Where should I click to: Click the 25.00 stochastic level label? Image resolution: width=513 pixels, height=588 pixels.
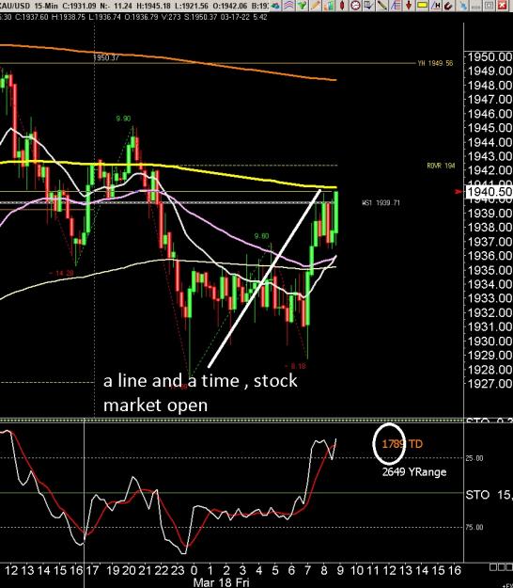(474, 458)
